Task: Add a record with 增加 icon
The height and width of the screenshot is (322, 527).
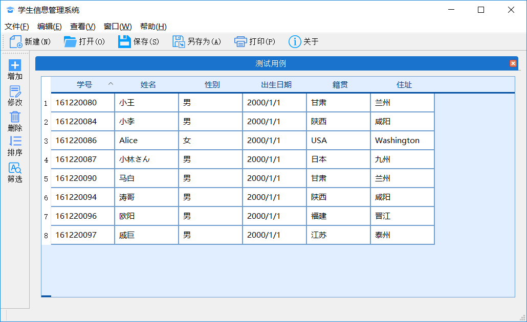Action: click(15, 65)
